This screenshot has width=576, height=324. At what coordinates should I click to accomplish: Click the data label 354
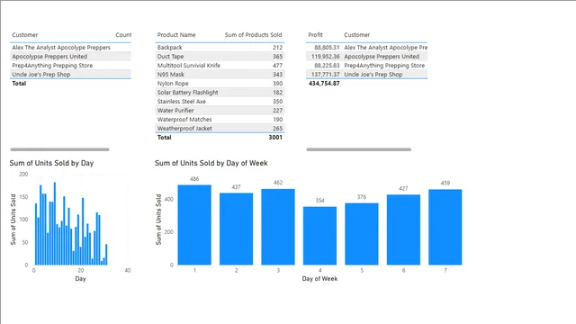point(320,201)
